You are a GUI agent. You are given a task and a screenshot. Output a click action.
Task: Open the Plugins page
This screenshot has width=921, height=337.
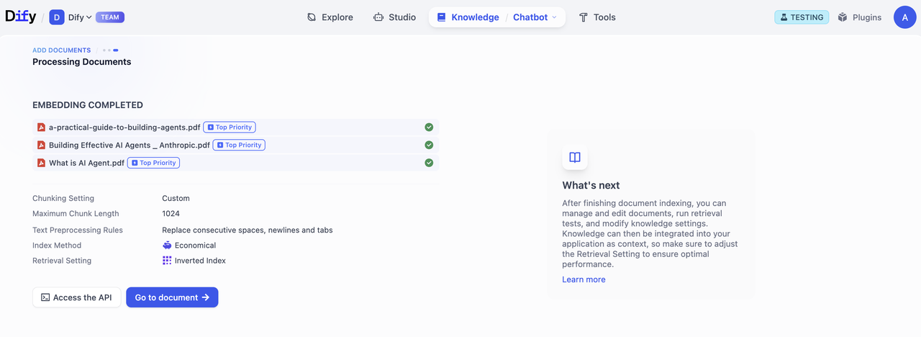pyautogui.click(x=860, y=17)
